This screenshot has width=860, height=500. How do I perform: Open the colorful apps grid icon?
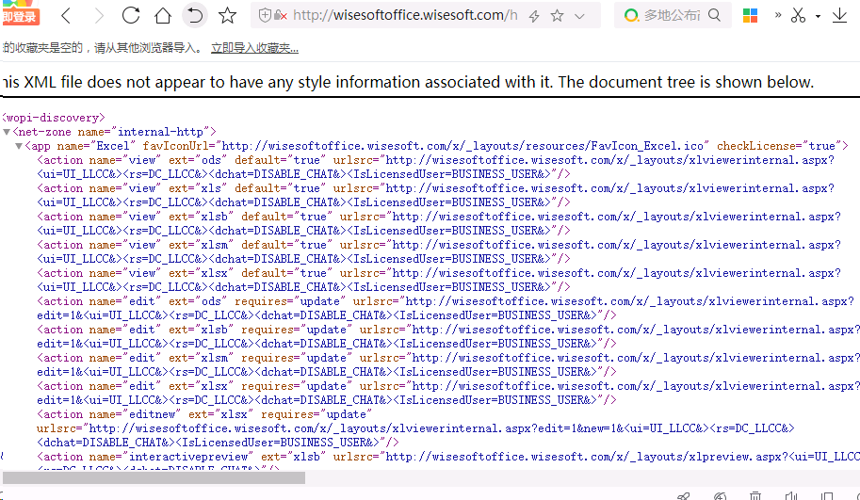pyautogui.click(x=750, y=15)
